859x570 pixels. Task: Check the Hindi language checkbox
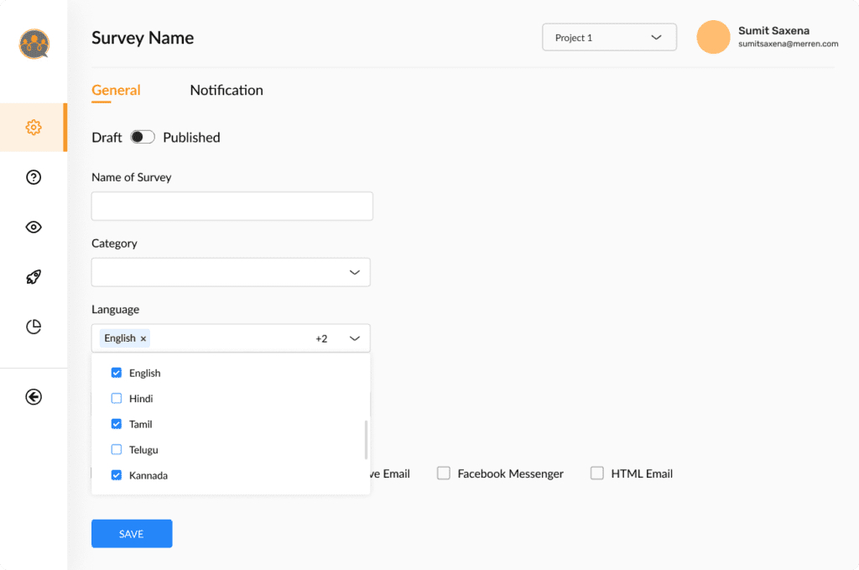116,399
